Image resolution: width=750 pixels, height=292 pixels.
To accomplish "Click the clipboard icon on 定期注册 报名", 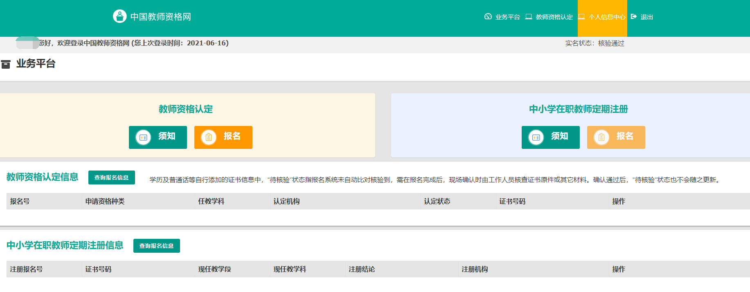I will tap(601, 137).
